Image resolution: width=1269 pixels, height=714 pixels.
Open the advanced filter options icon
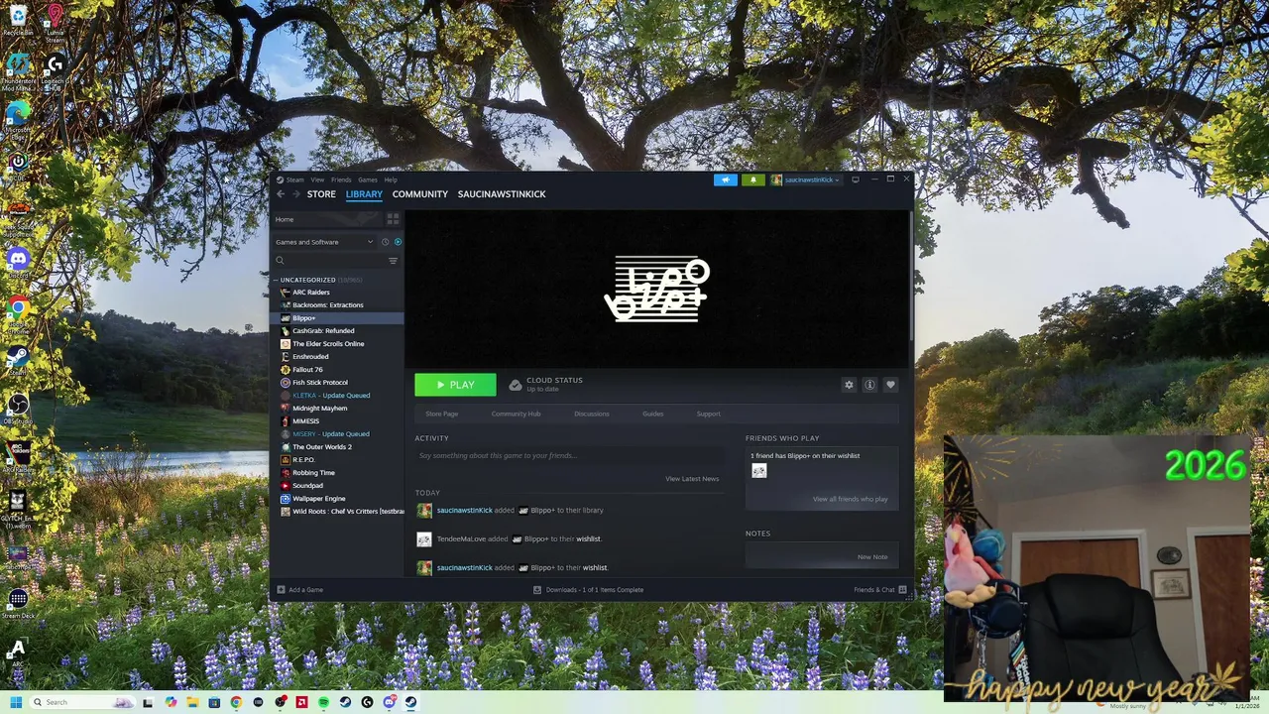click(x=393, y=261)
